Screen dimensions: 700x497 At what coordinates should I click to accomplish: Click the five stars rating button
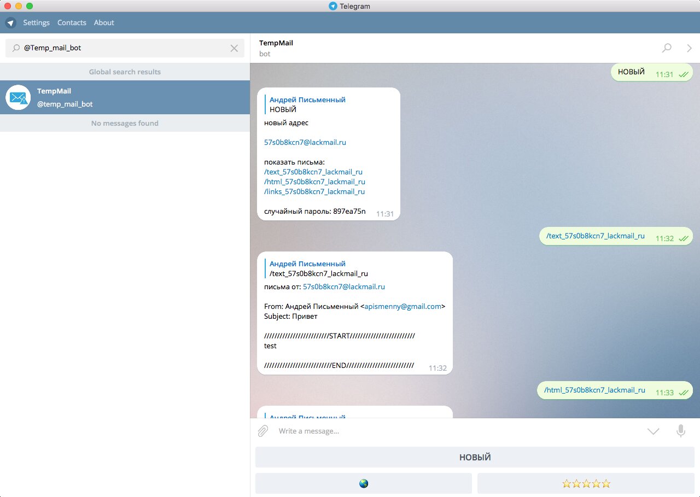586,483
